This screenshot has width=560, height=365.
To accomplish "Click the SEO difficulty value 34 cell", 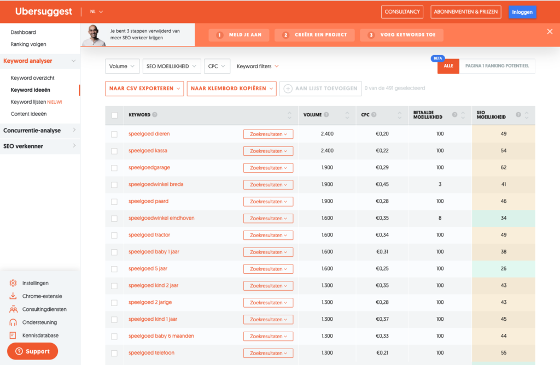I will click(504, 218).
